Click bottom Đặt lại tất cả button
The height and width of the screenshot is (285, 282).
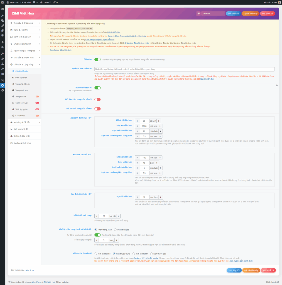(268, 270)
